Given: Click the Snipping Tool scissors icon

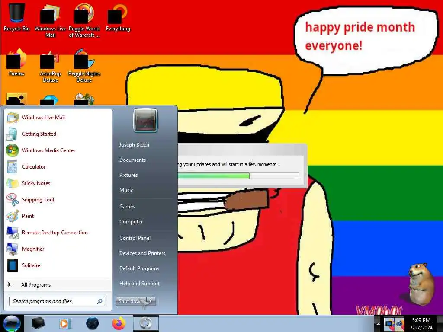Looking at the screenshot, I should click(12, 200).
